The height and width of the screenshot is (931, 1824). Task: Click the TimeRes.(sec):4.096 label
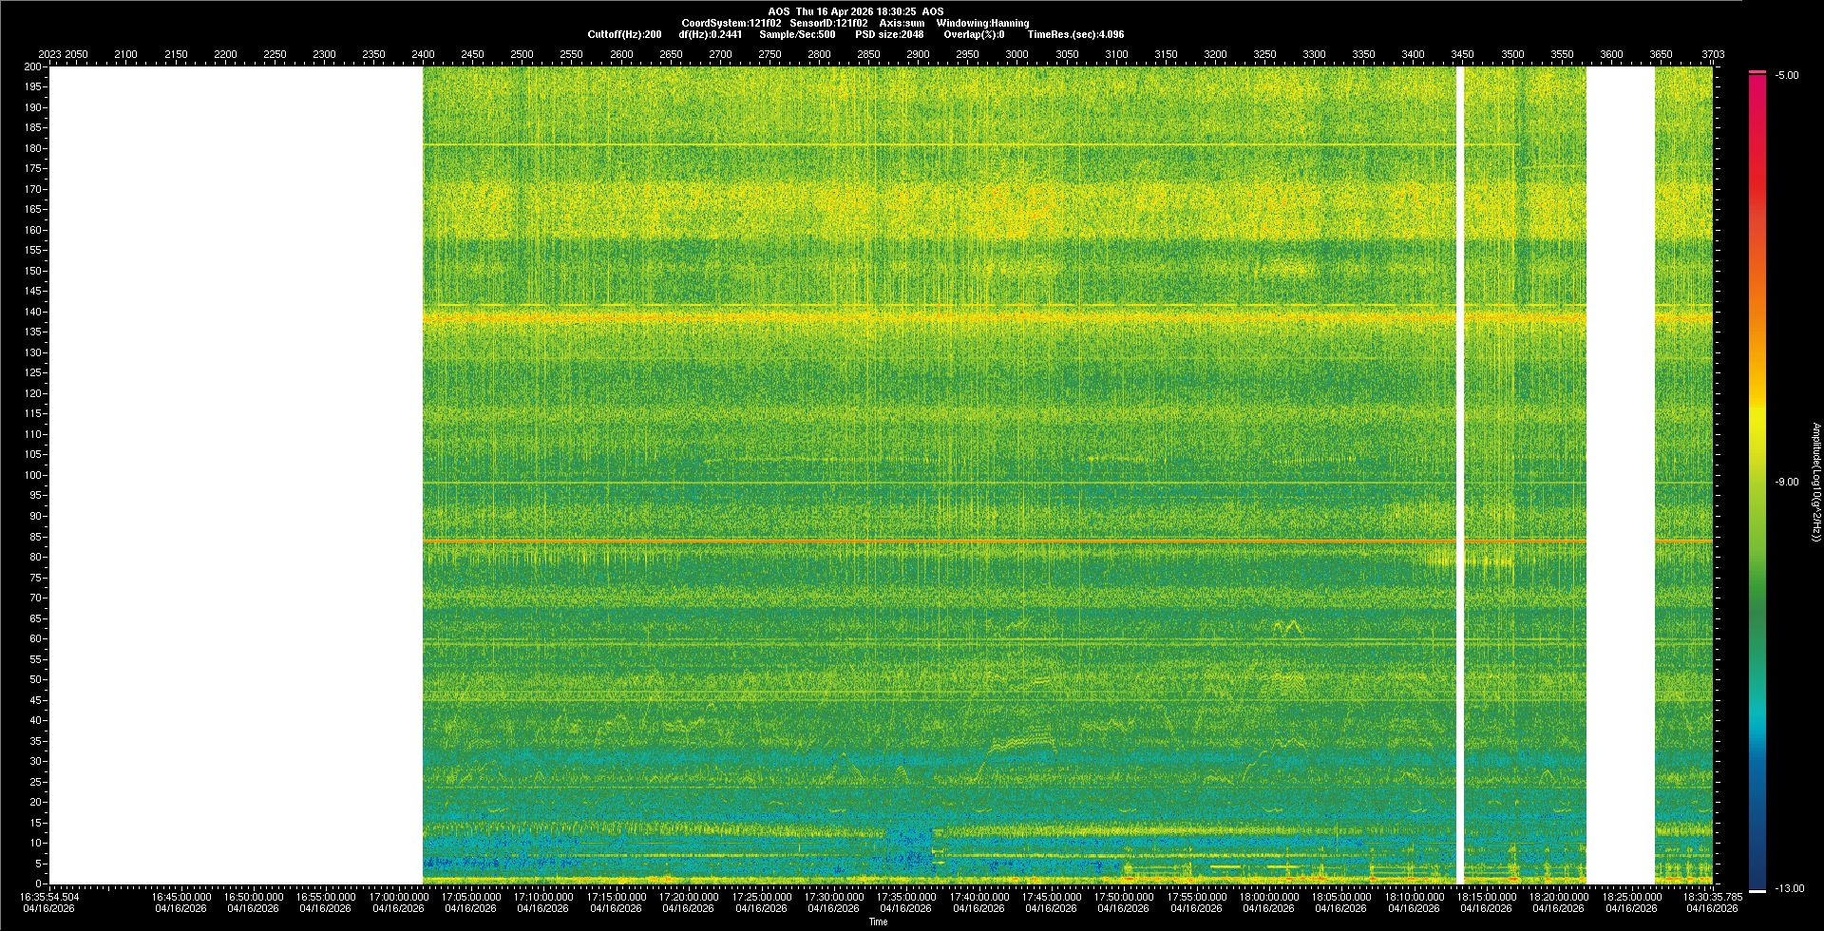[x=1075, y=34]
